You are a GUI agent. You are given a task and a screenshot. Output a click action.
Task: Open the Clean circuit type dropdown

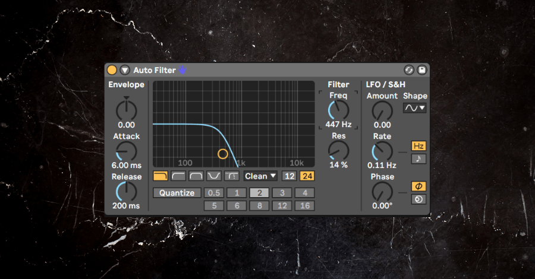260,176
